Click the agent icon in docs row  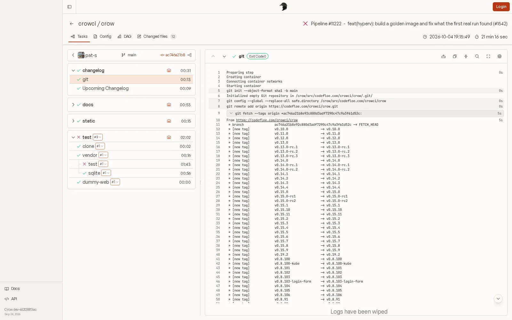coord(169,105)
